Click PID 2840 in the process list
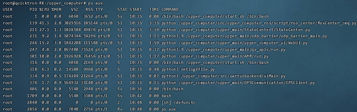 click(x=32, y=103)
